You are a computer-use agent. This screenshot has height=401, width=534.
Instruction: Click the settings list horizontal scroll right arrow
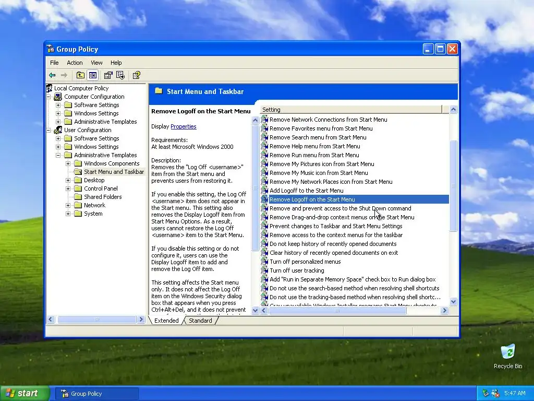tap(444, 310)
